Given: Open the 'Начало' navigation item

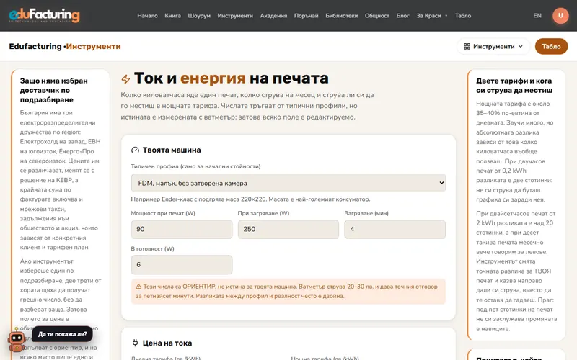Looking at the screenshot, I should click(x=147, y=15).
